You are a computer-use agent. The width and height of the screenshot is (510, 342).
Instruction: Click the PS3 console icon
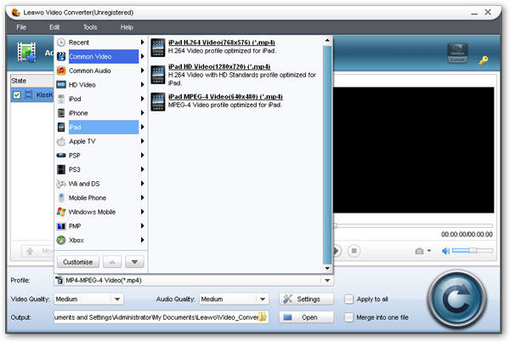[x=61, y=169]
